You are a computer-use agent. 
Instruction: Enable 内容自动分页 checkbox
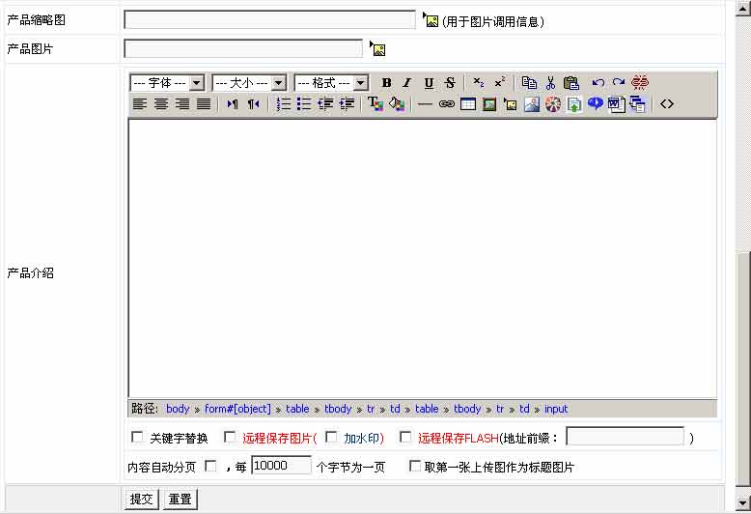click(x=210, y=466)
